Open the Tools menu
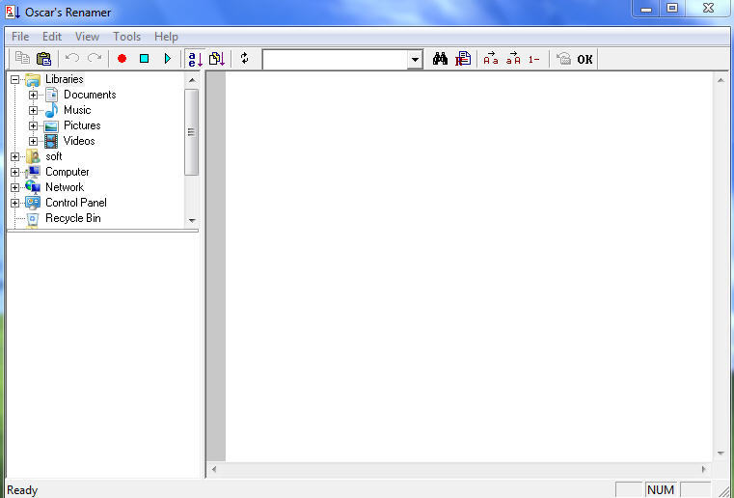Viewport: 734px width, 498px height. 126,37
